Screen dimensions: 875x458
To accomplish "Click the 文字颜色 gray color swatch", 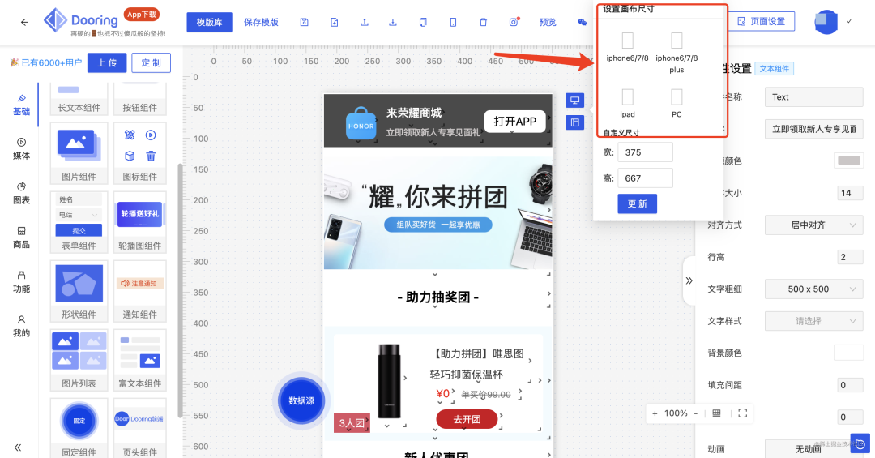I will pyautogui.click(x=849, y=161).
